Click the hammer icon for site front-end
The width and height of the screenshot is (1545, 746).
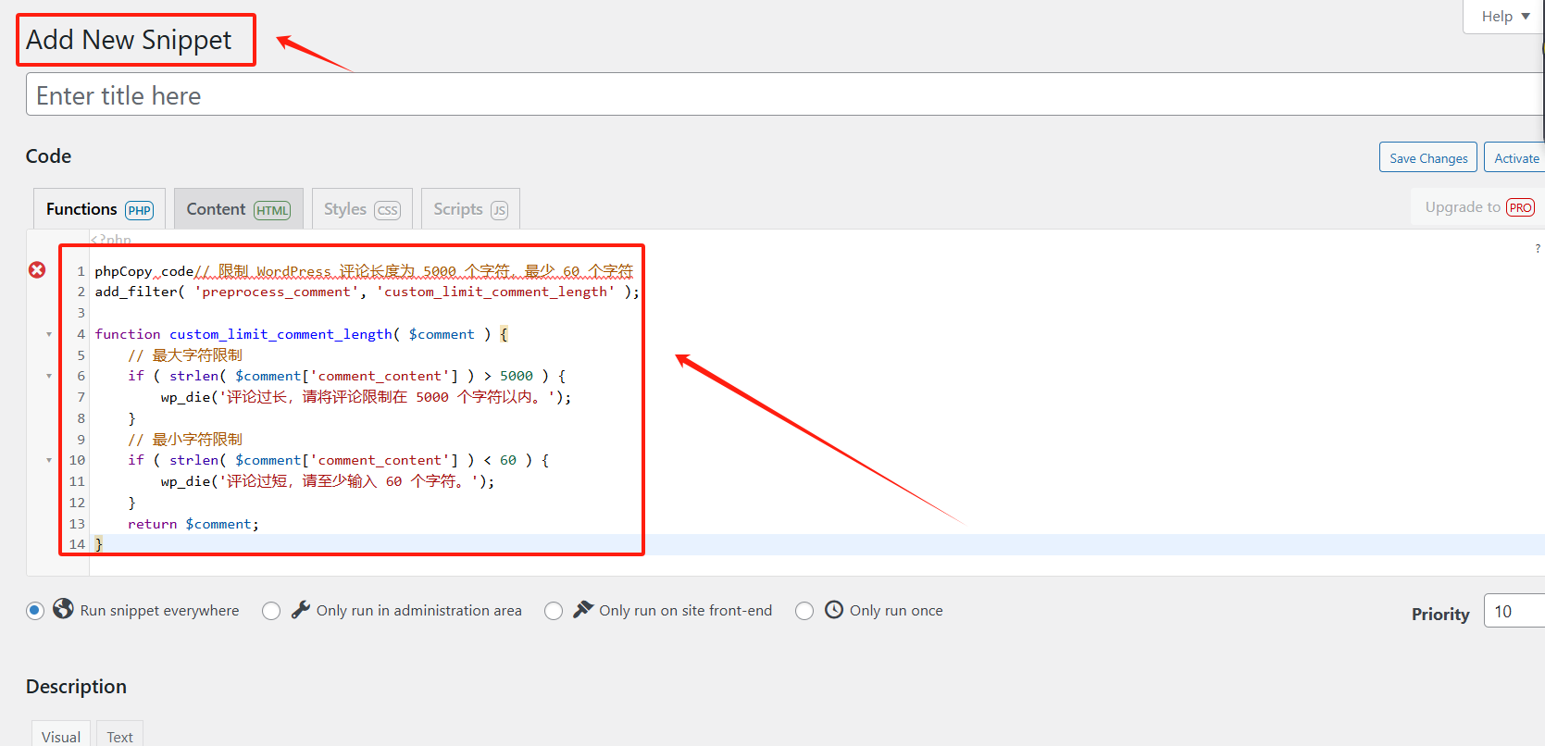[x=583, y=609]
